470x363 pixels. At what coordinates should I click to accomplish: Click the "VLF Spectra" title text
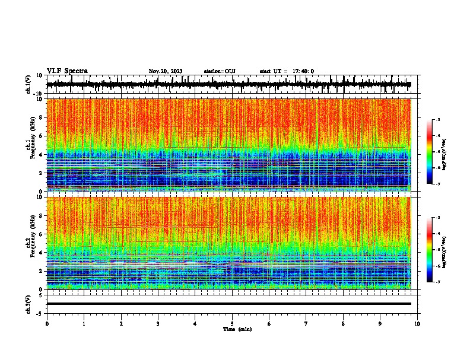pos(67,71)
